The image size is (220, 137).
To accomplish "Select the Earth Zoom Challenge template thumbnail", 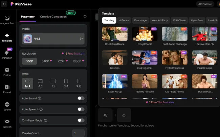I will [174, 34].
